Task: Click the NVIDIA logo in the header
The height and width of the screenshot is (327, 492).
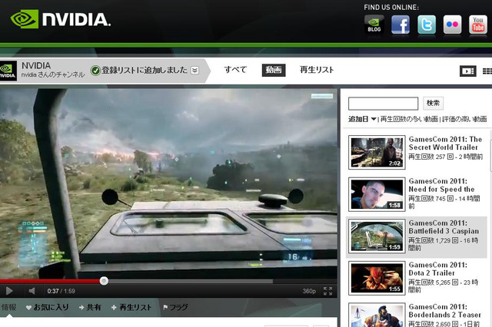Action: (x=60, y=19)
